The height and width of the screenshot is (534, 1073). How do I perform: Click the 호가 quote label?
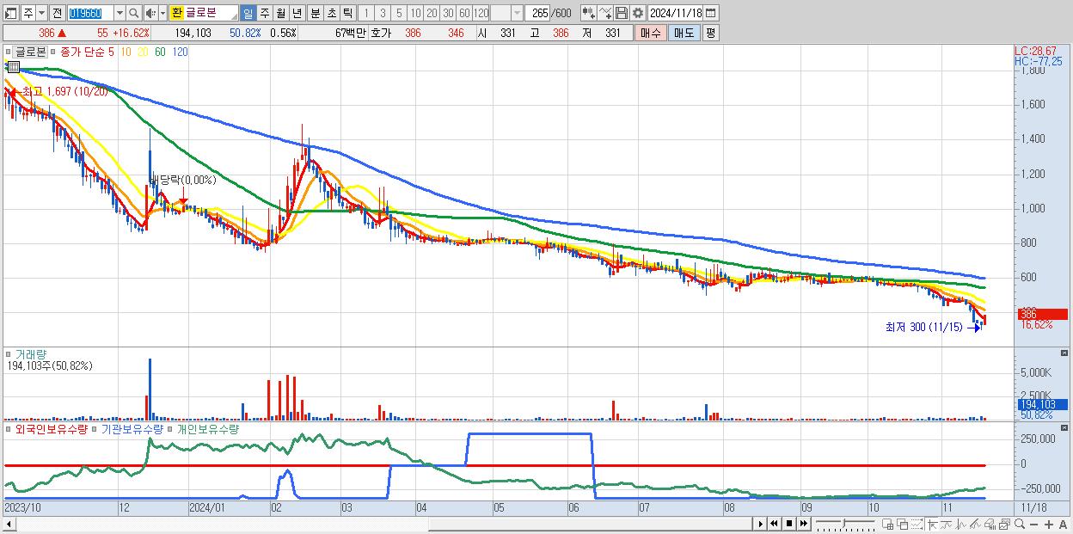tap(381, 33)
